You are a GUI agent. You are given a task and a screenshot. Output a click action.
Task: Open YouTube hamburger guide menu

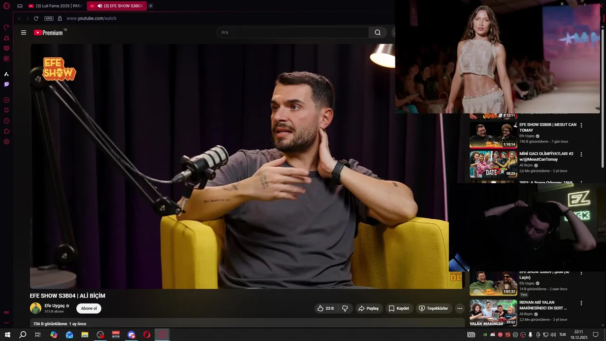click(24, 33)
